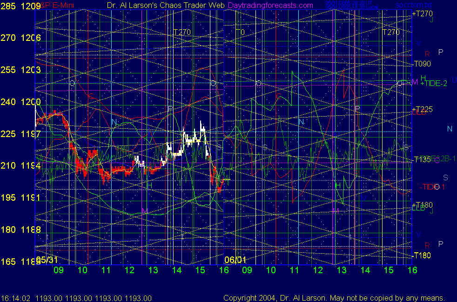Viewport: 457px width, 302px height.
Task: Click the green LLB label
Action: 418,208
